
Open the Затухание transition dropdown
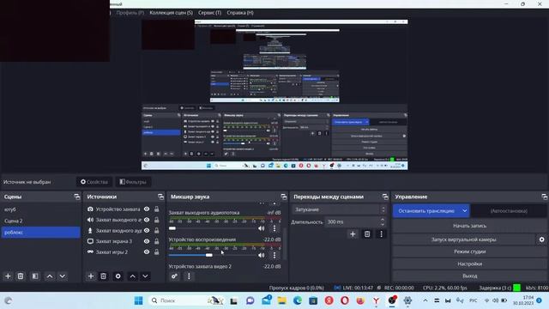point(340,209)
